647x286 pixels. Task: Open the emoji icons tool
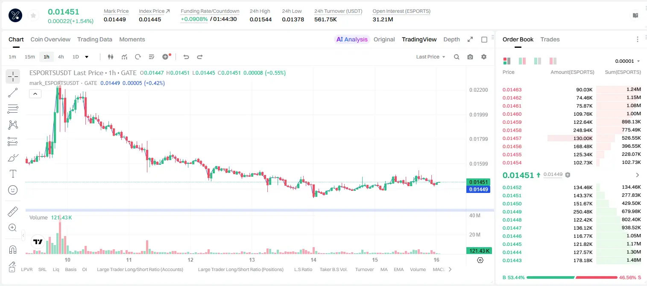13,190
